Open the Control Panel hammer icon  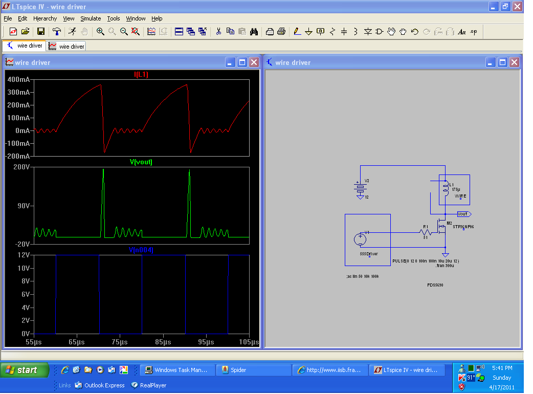[x=57, y=32]
